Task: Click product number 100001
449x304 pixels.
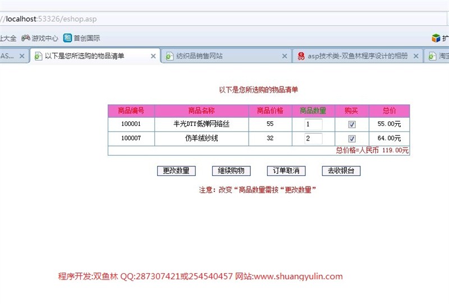Action: (131, 124)
